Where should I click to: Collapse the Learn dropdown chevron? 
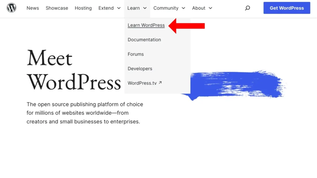(145, 8)
